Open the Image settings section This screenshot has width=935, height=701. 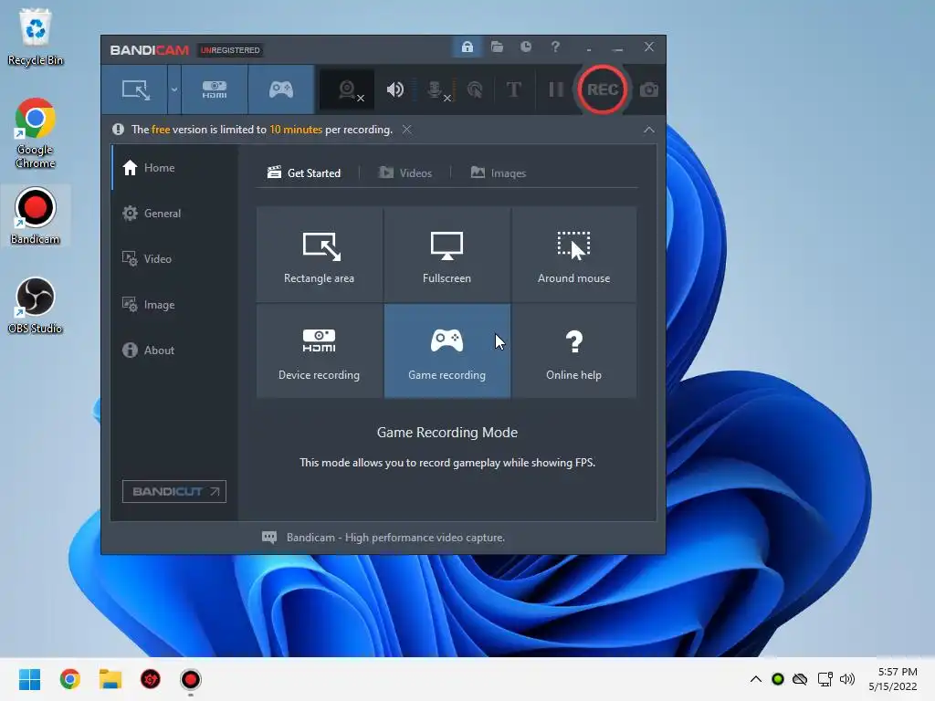174,305
